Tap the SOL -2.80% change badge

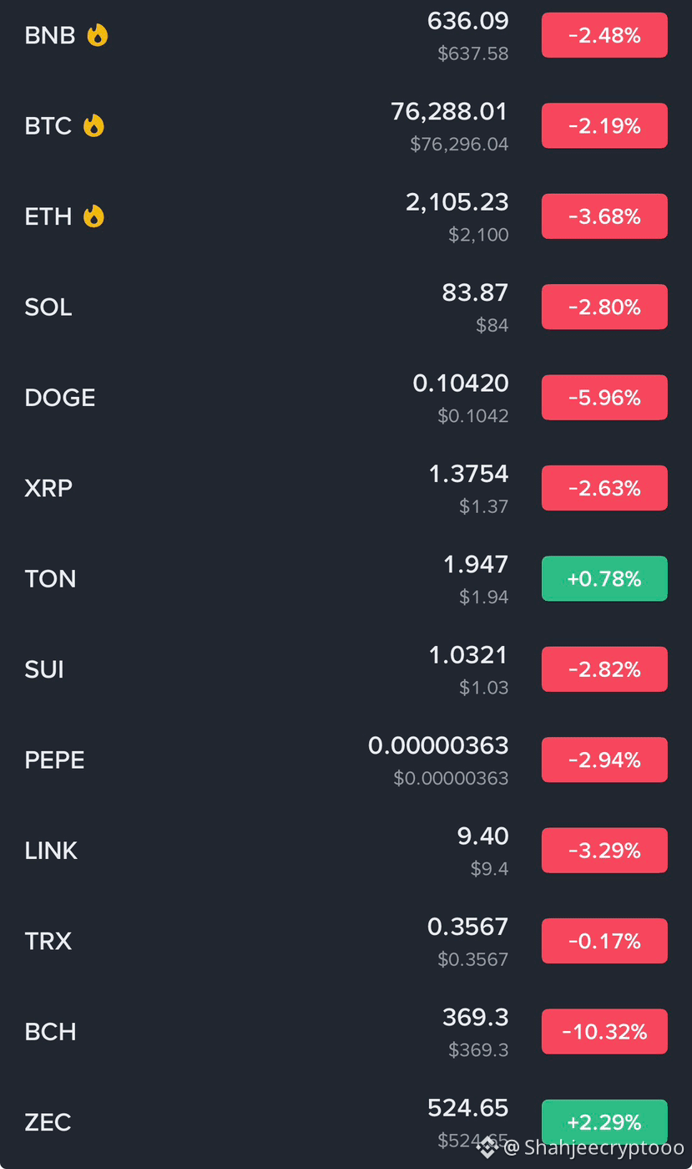coord(604,307)
